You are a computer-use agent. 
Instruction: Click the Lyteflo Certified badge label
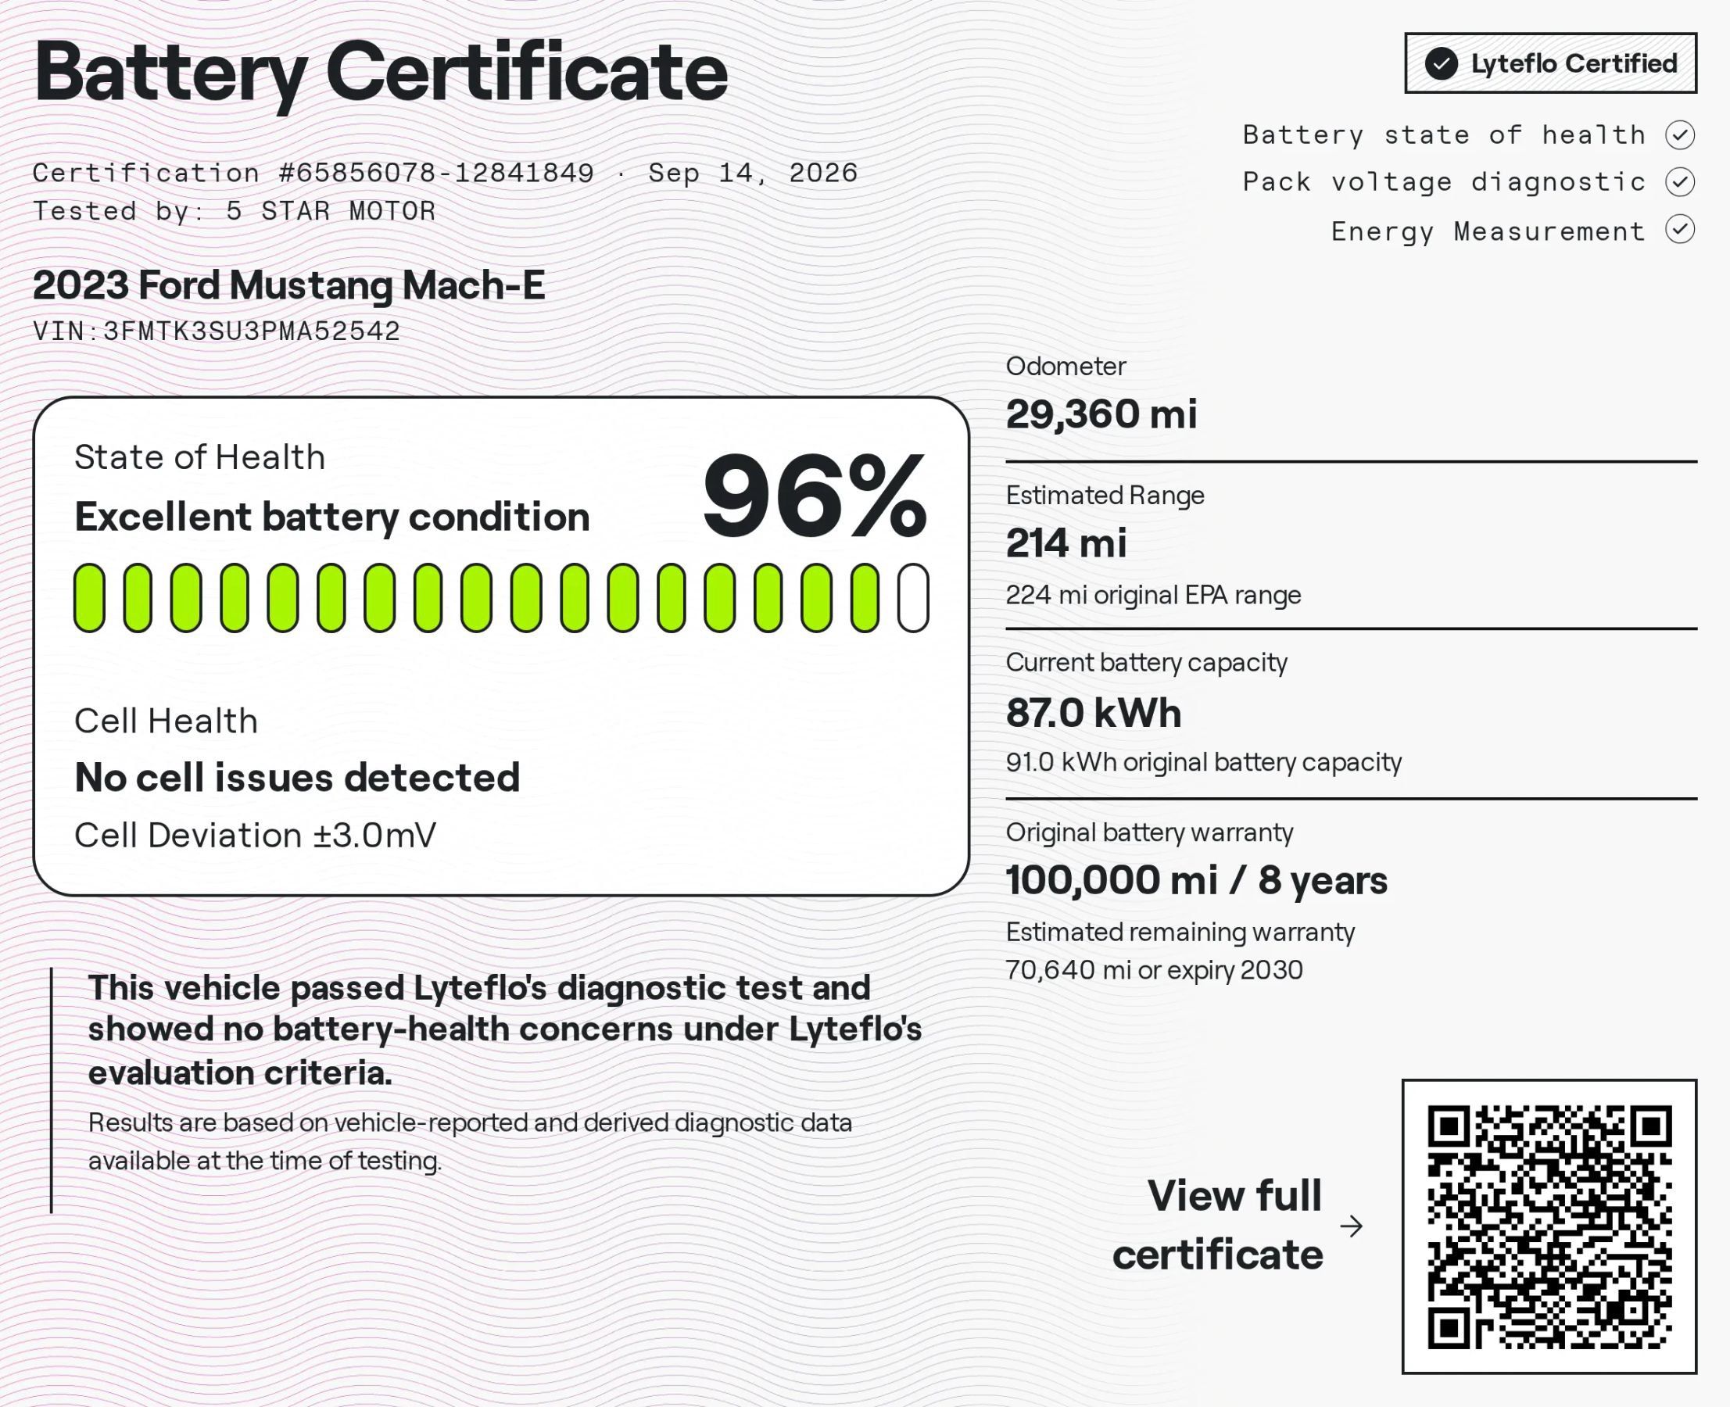1574,63
